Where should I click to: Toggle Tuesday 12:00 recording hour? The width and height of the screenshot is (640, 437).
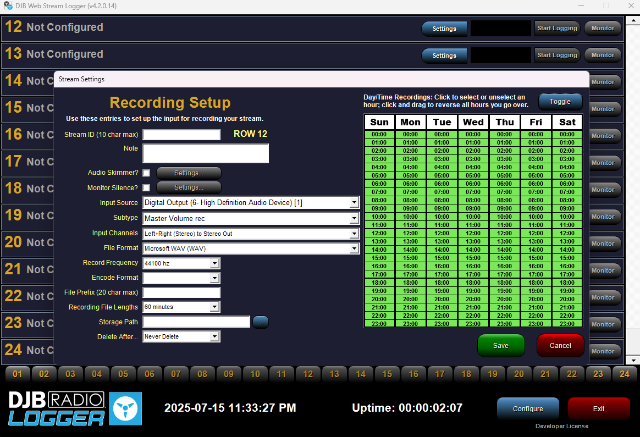[x=442, y=233]
